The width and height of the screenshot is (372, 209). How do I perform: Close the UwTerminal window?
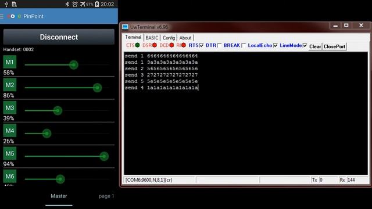pos(361,26)
